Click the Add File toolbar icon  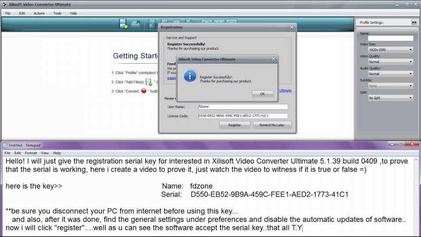pyautogui.click(x=123, y=24)
